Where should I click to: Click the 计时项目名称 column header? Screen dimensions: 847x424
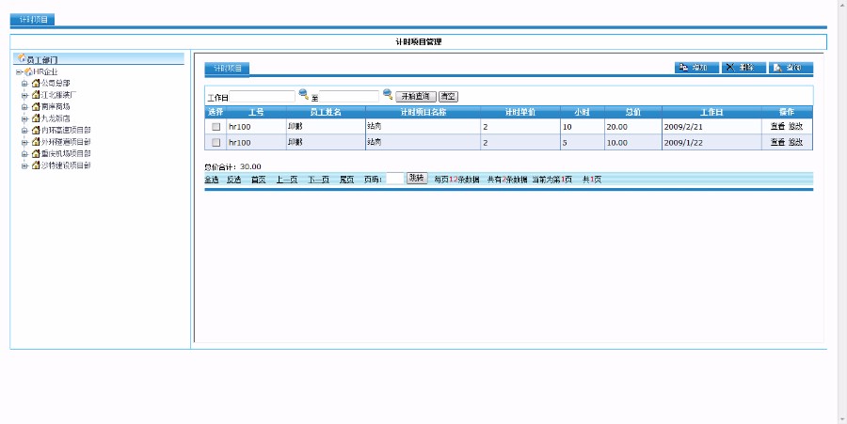(423, 112)
